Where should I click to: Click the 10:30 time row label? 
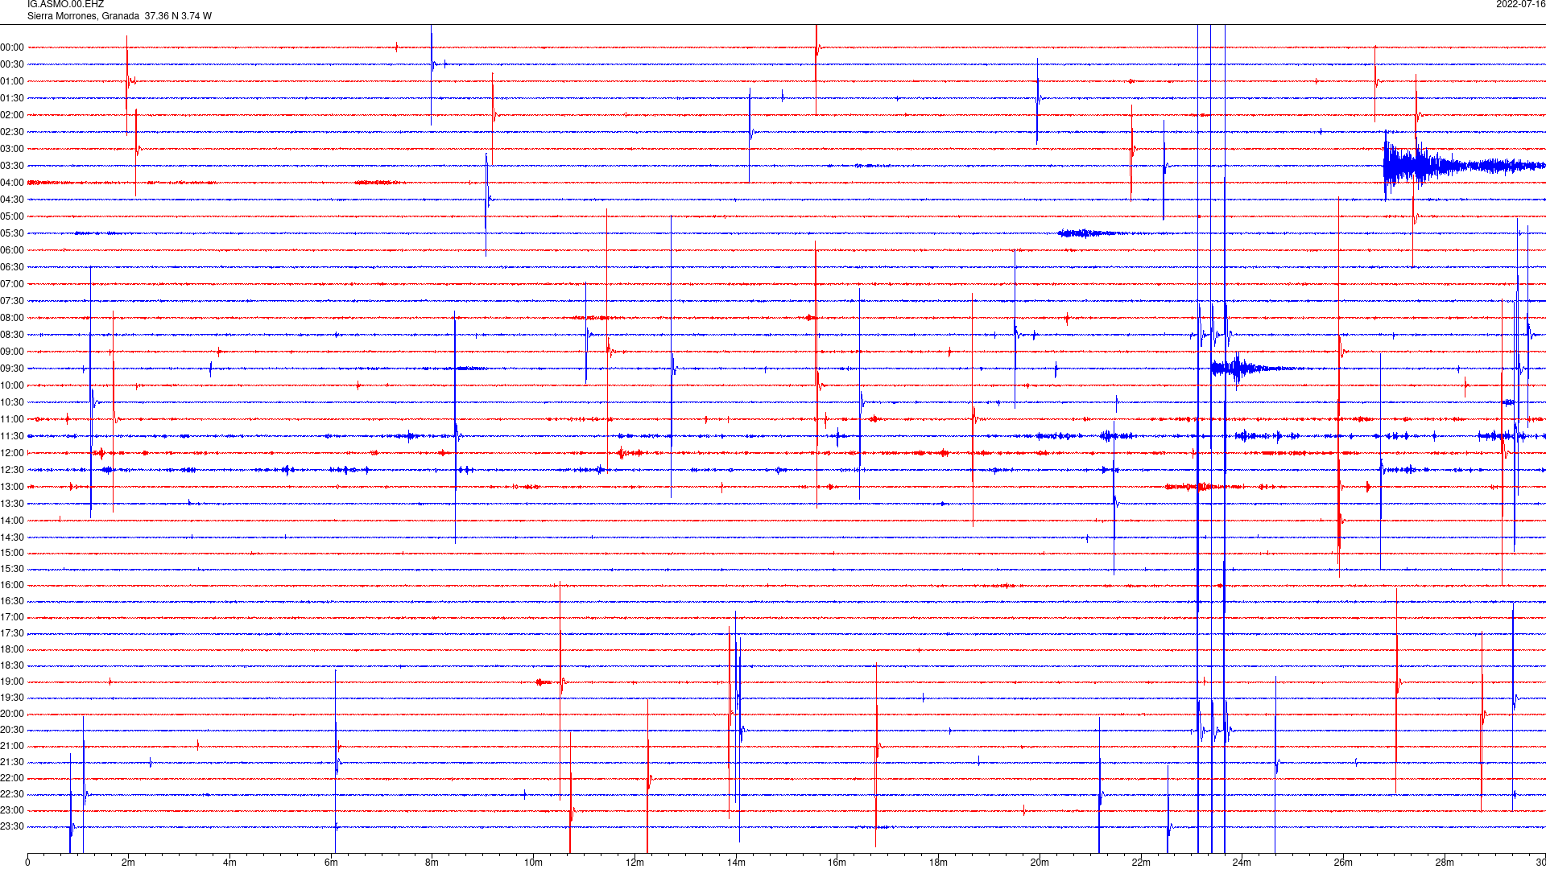click(12, 402)
